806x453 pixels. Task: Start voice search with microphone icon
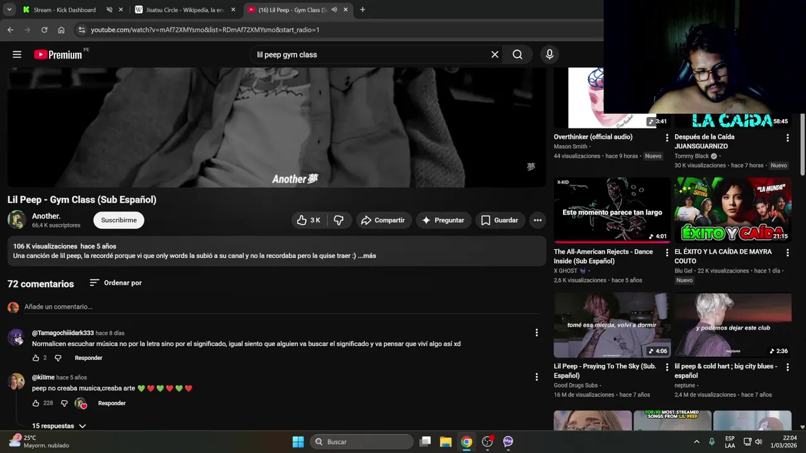550,55
